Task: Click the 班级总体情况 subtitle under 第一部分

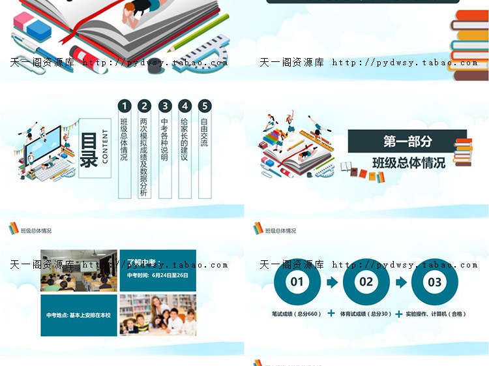Action: [409, 163]
